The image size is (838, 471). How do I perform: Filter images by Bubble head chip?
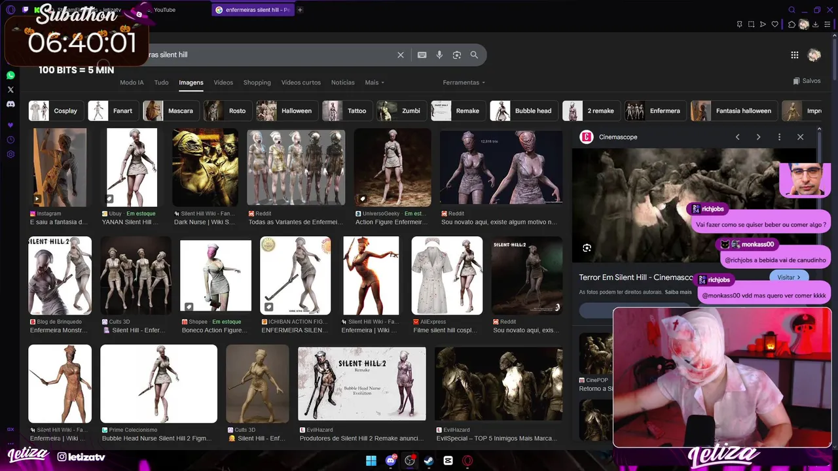pos(524,111)
